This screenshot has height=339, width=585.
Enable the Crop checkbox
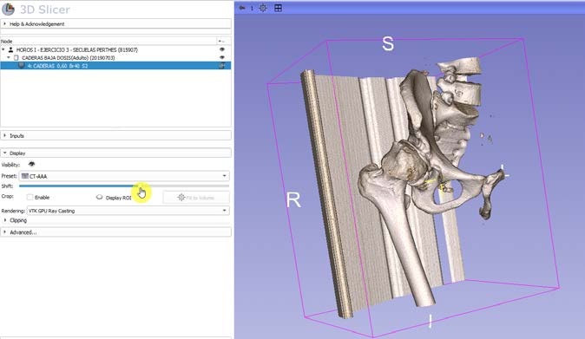(30, 197)
